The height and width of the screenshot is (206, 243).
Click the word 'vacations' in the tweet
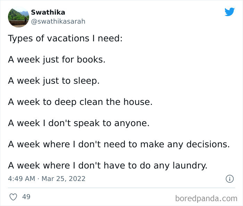click(x=68, y=38)
